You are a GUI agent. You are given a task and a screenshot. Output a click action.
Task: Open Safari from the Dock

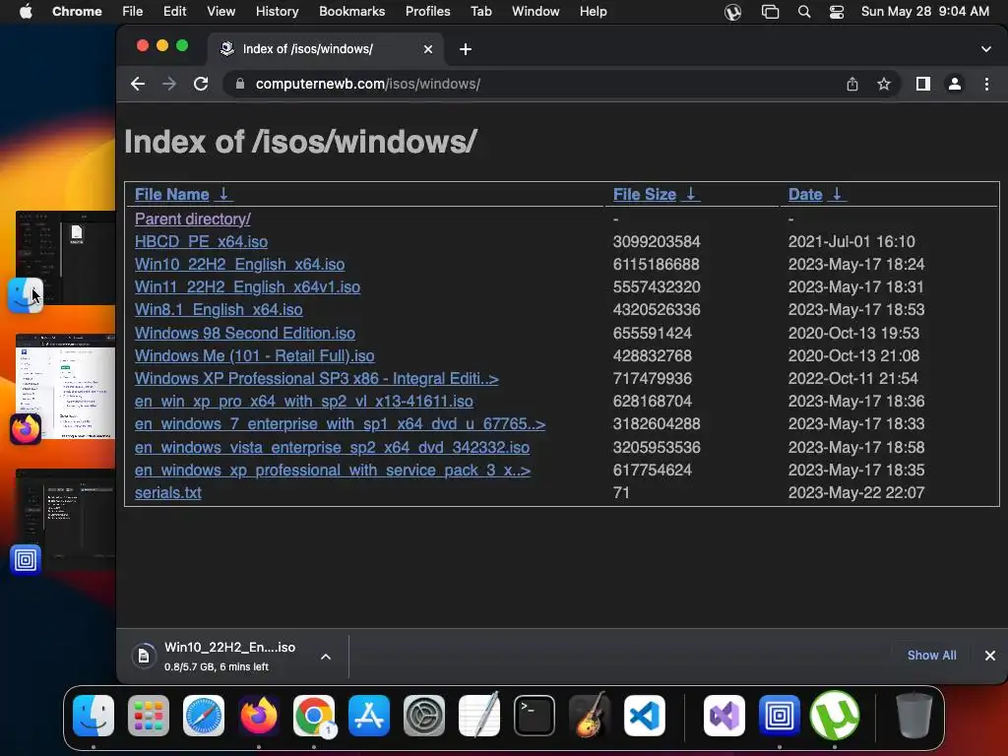(x=204, y=716)
